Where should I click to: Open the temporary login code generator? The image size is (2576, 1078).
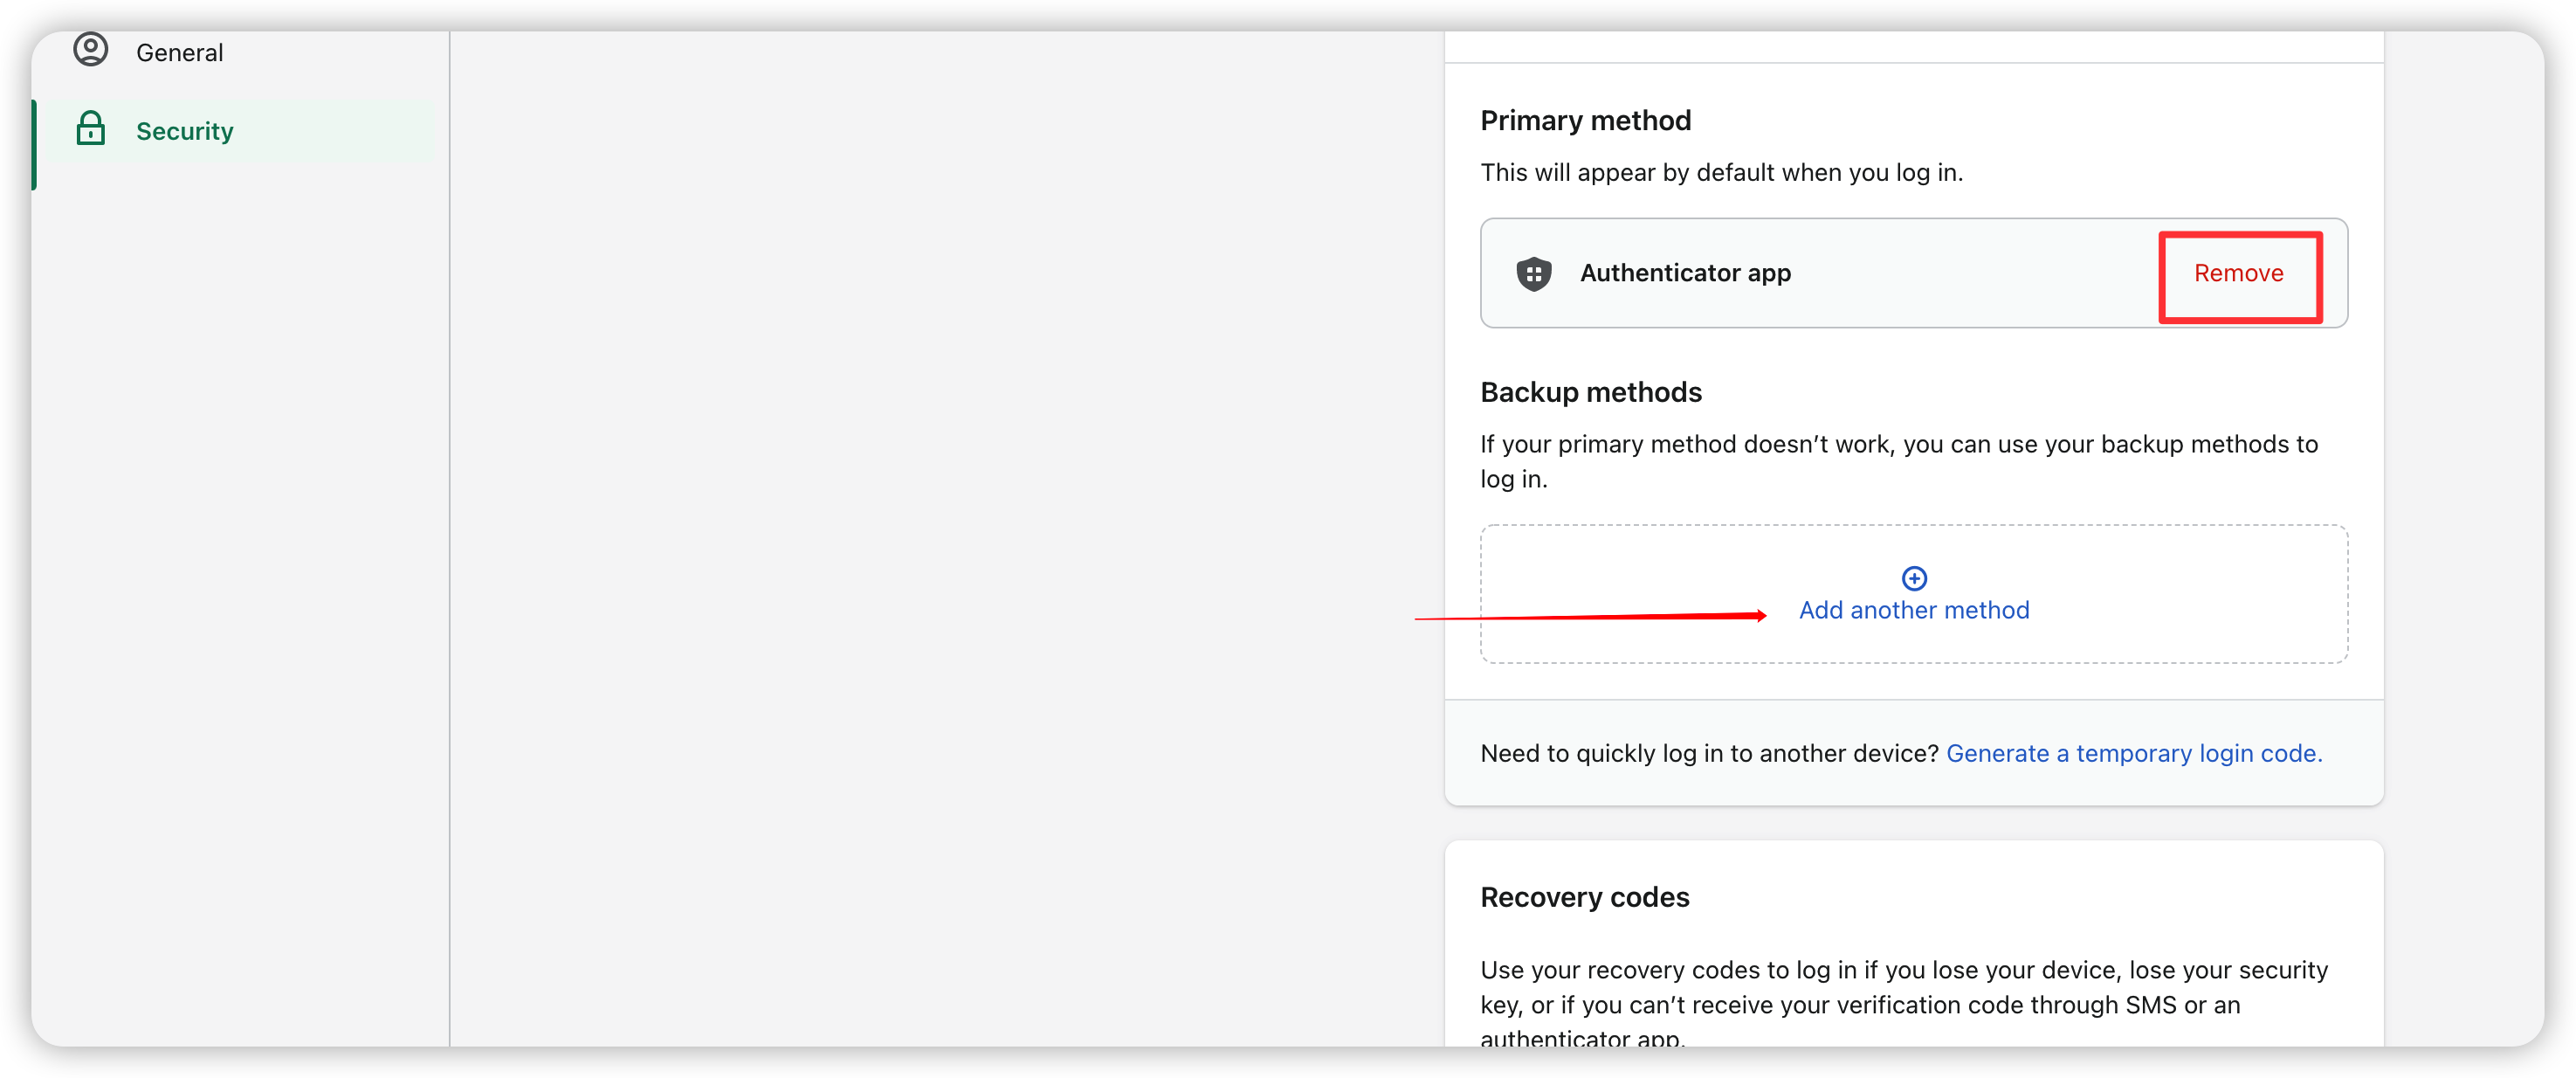pos(2133,753)
